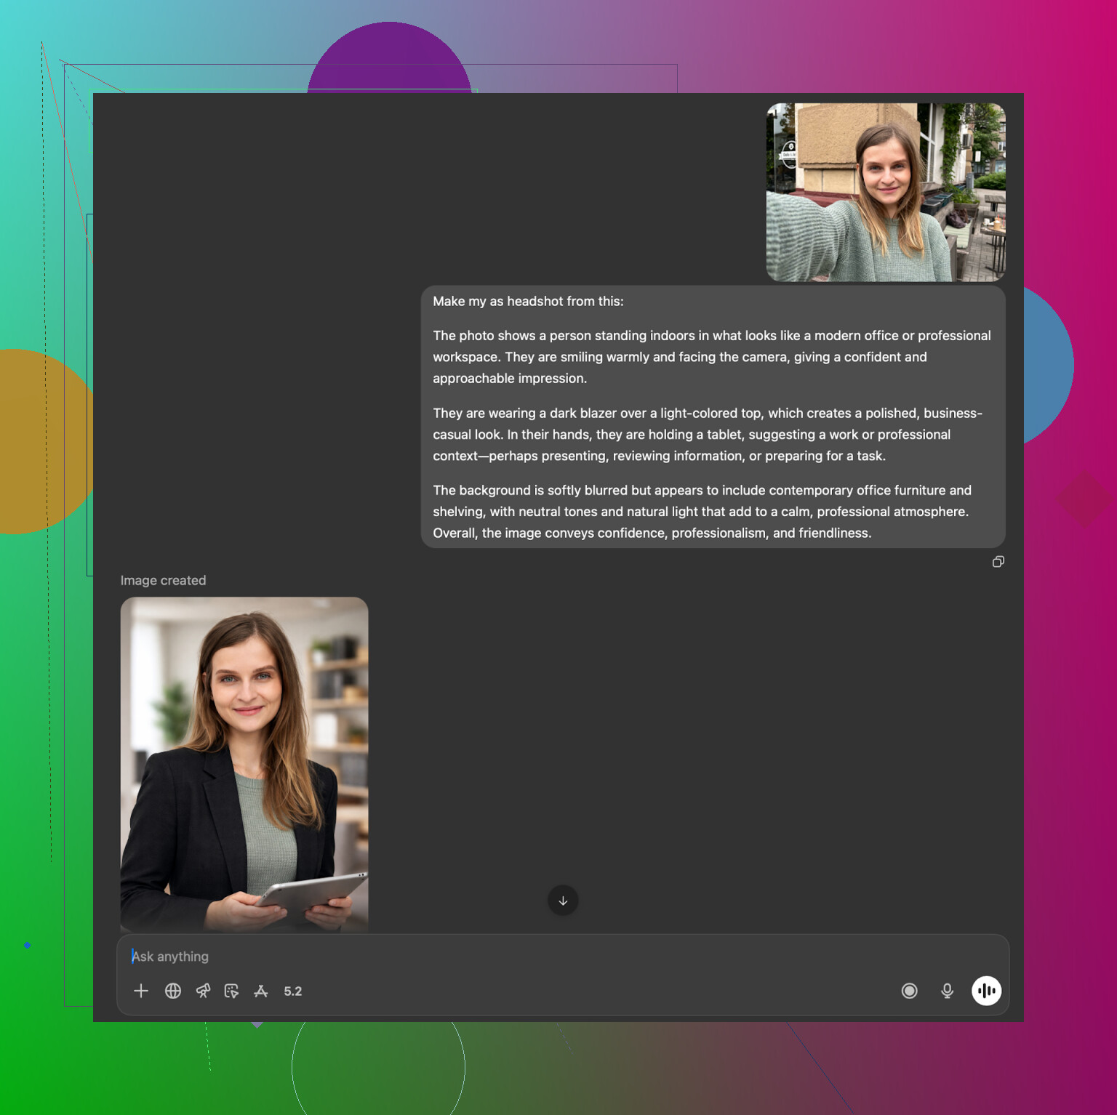Click the plus icon to attach files
Screen dimensions: 1117x1115
(x=141, y=991)
